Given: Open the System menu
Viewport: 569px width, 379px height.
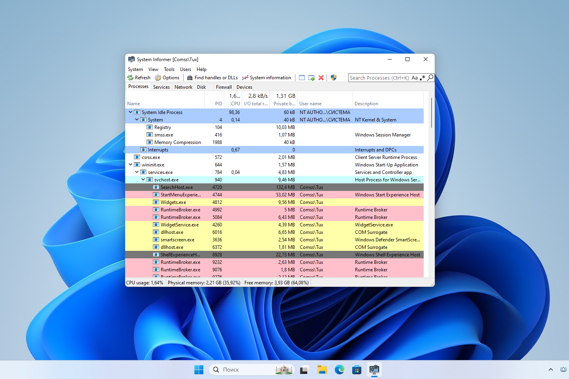Looking at the screenshot, I should point(135,69).
